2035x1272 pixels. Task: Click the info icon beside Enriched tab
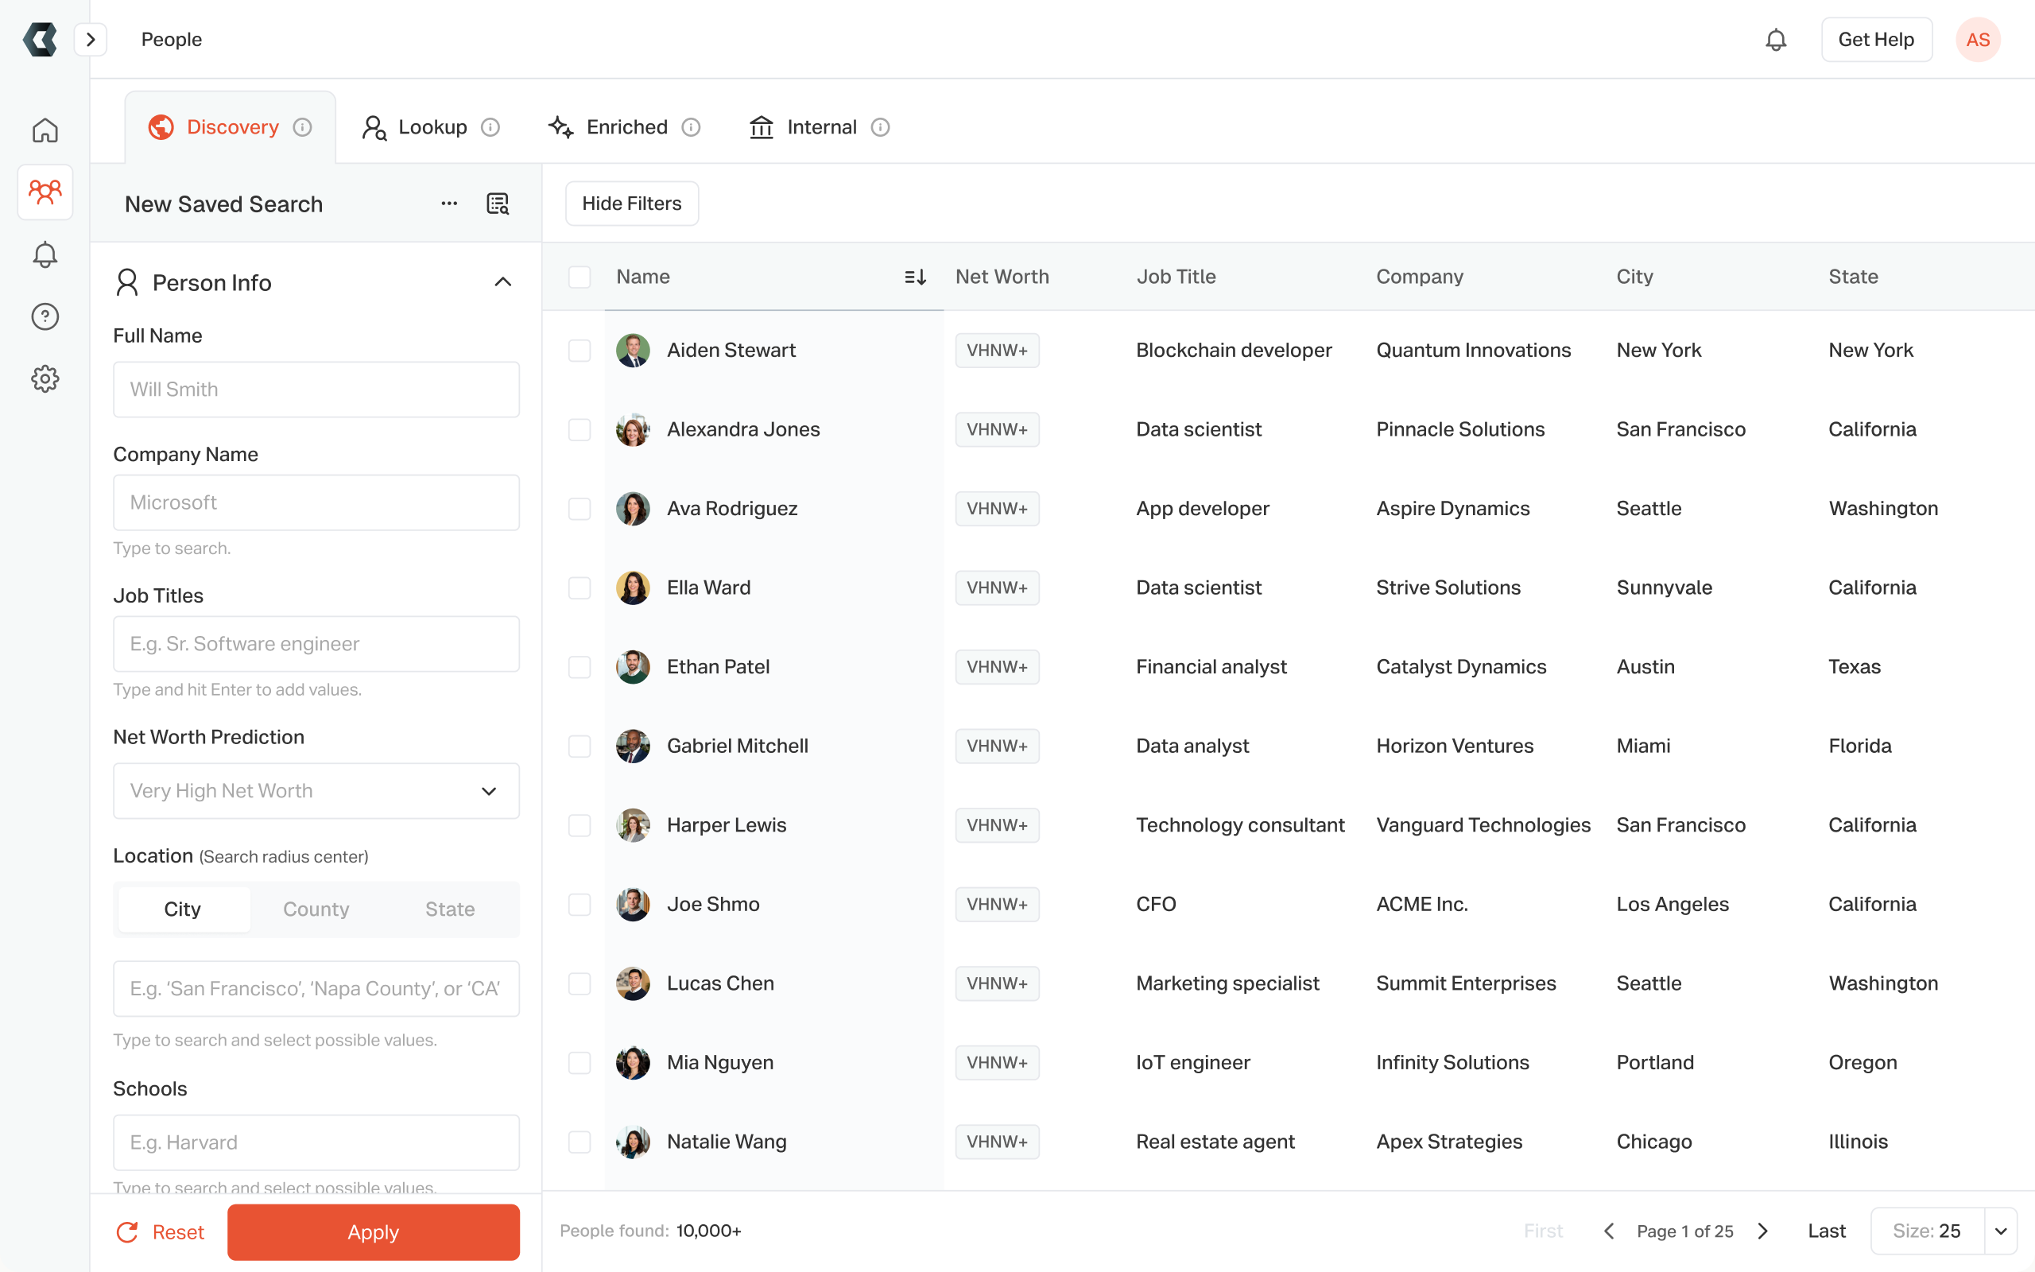pyautogui.click(x=690, y=127)
